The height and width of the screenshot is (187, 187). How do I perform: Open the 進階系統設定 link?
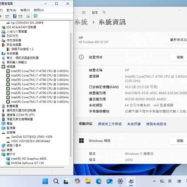point(156,124)
